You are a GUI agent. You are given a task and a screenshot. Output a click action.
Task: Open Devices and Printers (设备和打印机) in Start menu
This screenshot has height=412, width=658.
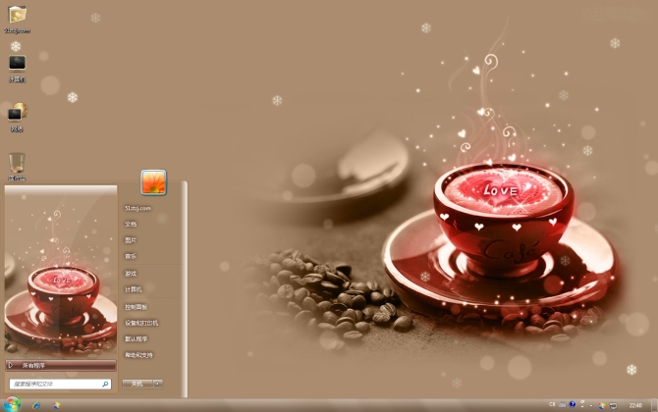pos(141,323)
